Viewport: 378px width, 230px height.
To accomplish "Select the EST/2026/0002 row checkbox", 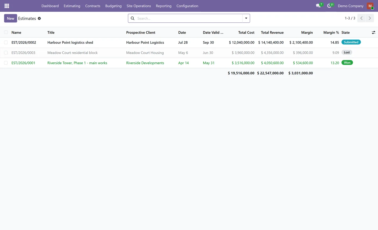I will [6, 42].
